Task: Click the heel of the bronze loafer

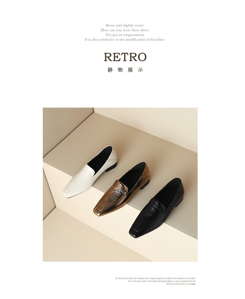Action: pos(145,185)
